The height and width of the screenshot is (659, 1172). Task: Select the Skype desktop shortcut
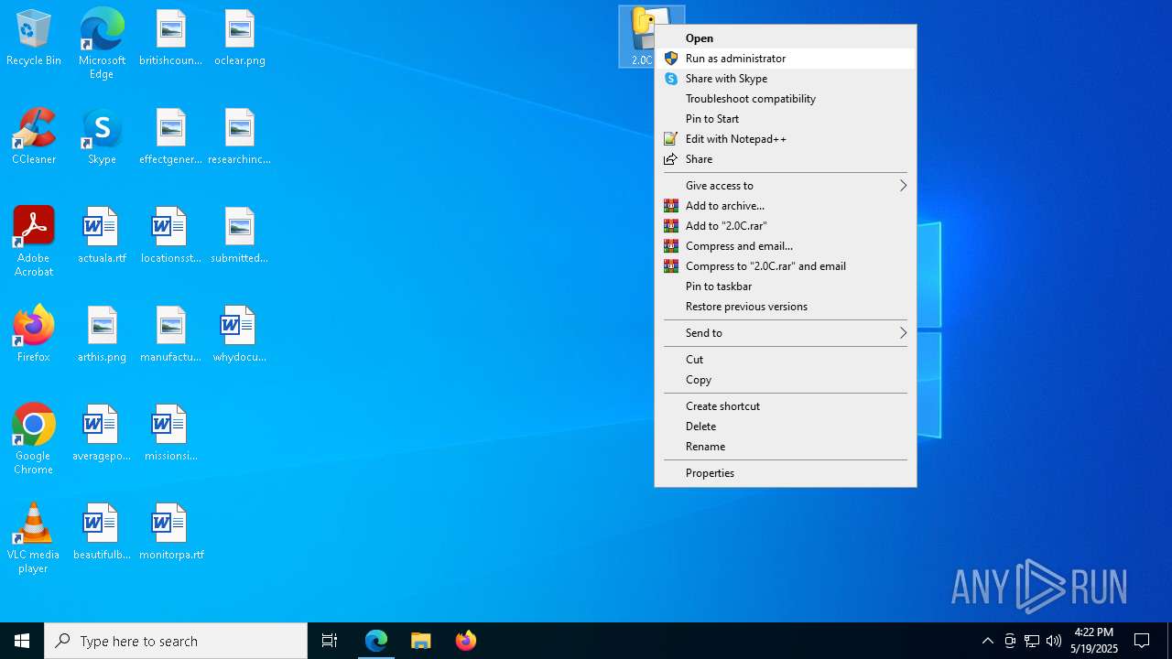tap(102, 137)
